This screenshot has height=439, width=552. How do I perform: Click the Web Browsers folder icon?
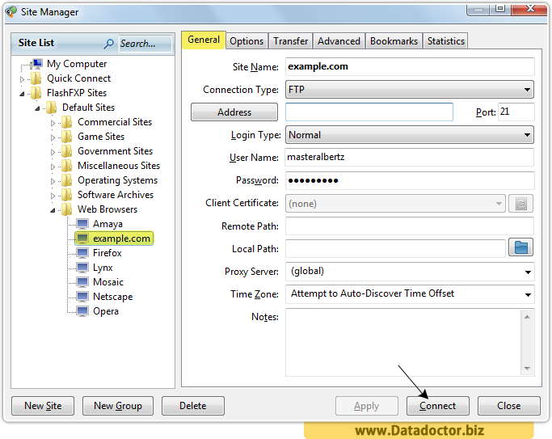tap(67, 209)
